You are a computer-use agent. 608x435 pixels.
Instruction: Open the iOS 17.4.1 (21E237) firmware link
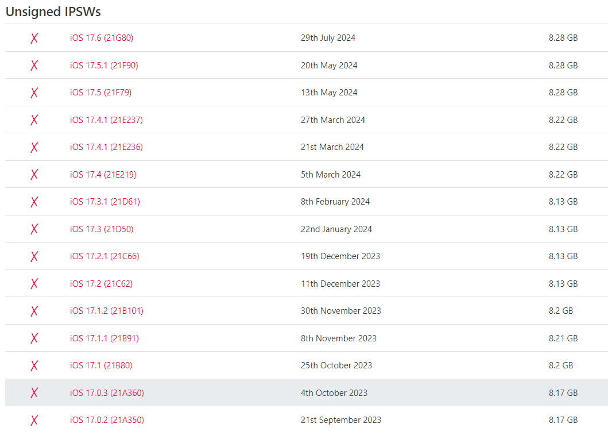[x=106, y=120]
